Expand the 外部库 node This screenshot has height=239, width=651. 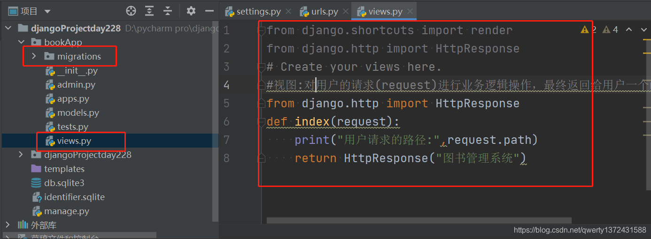point(8,225)
